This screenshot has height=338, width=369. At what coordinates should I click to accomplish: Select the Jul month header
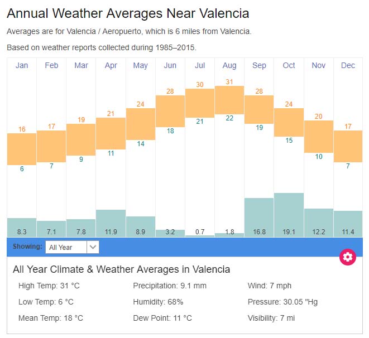pos(200,65)
